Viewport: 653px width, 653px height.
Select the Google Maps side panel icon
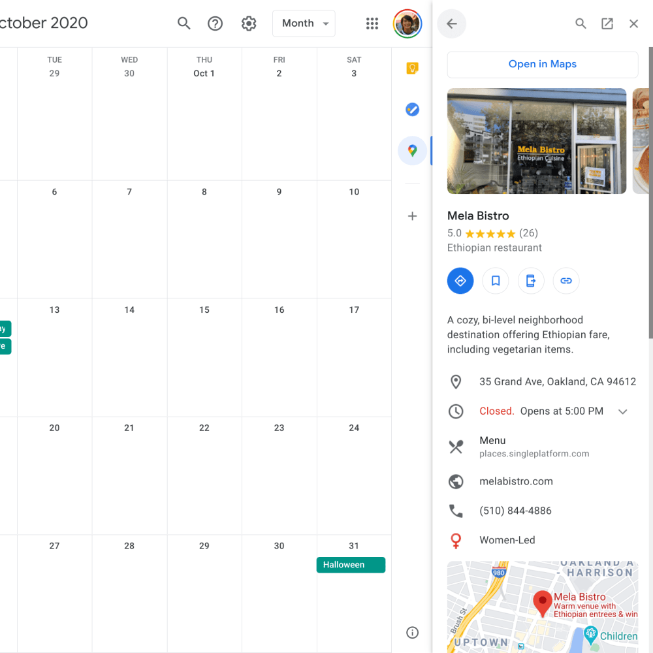[412, 151]
